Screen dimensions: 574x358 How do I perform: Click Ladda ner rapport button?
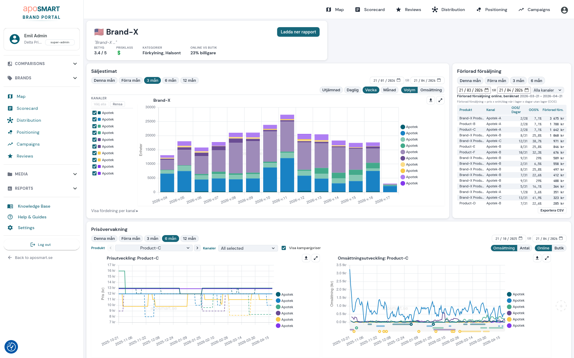coord(298,32)
